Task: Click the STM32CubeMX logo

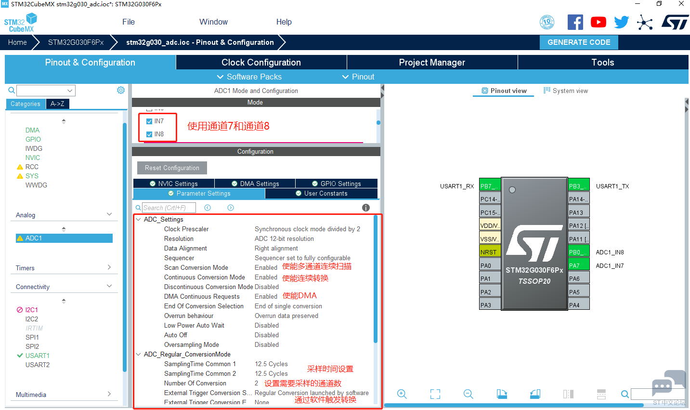Action: [x=21, y=23]
